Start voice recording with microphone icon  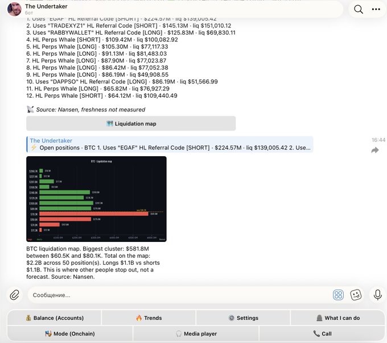(x=378, y=295)
